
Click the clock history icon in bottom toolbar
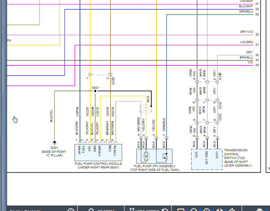207,210
